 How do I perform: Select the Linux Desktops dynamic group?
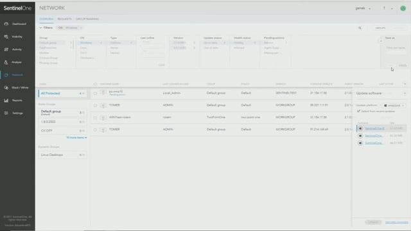[x=63, y=155]
